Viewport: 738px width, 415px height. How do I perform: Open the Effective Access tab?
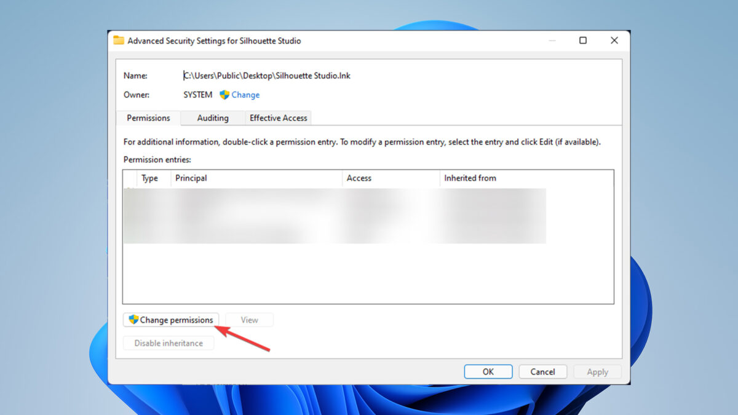coord(279,118)
